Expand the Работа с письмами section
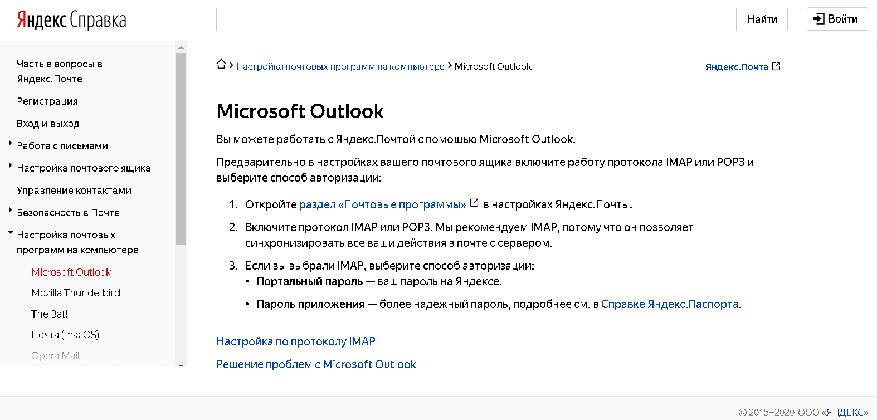 click(x=10, y=144)
